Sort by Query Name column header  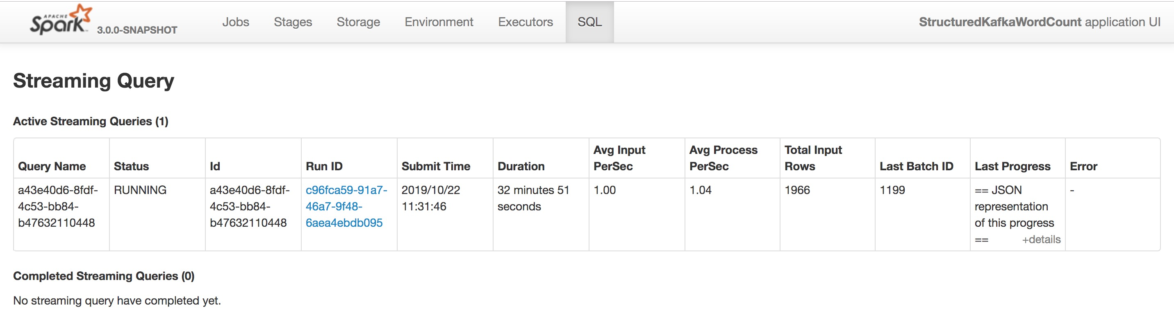52,166
